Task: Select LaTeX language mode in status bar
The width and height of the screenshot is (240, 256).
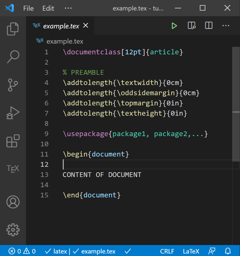Action: pos(191,251)
